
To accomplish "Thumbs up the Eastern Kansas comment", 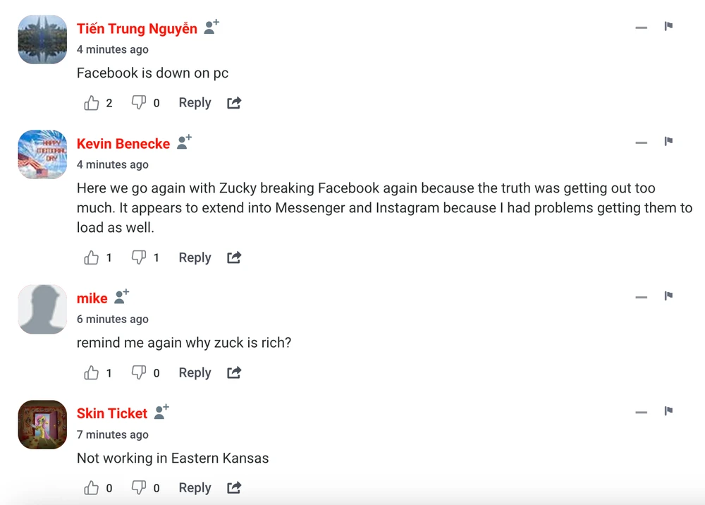I will [x=92, y=487].
